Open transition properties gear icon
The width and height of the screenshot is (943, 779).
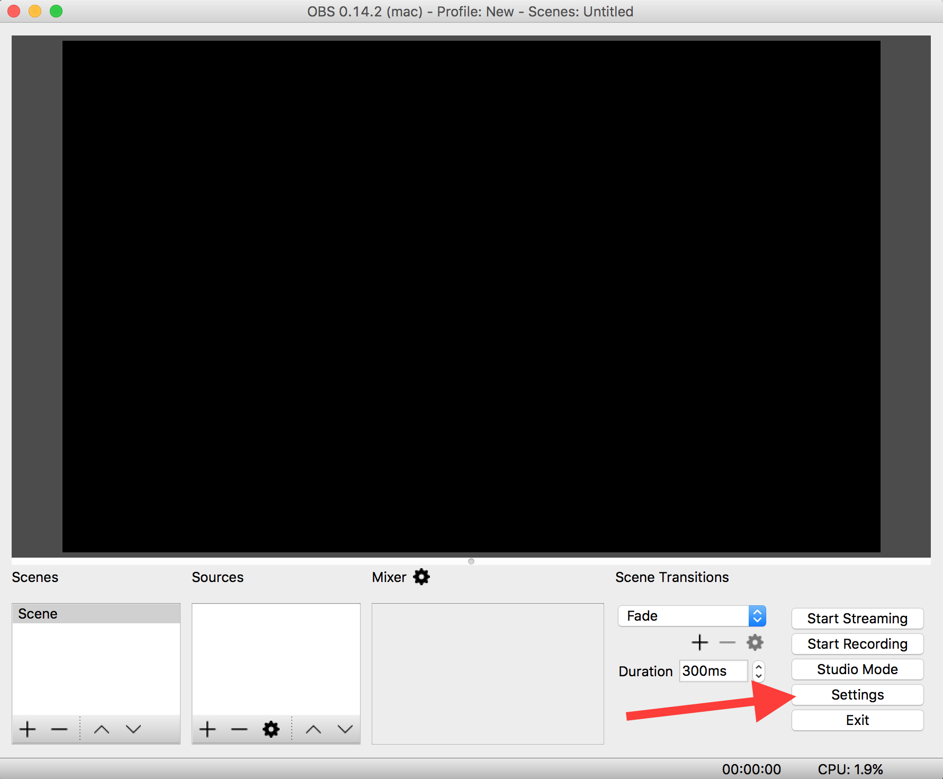pos(755,642)
